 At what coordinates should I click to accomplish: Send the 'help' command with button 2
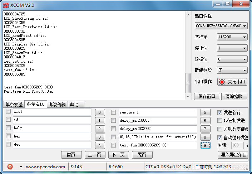tap(100, 129)
